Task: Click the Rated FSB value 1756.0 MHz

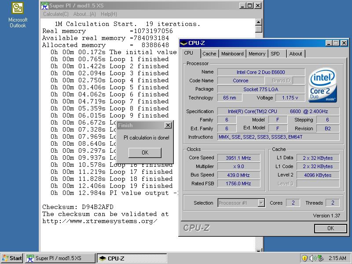Action: tap(238, 183)
